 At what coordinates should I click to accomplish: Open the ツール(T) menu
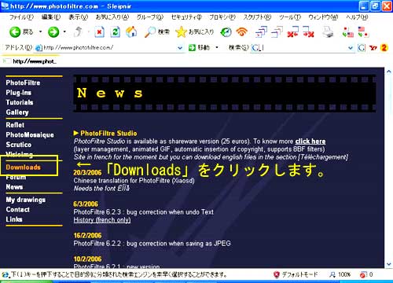290,17
